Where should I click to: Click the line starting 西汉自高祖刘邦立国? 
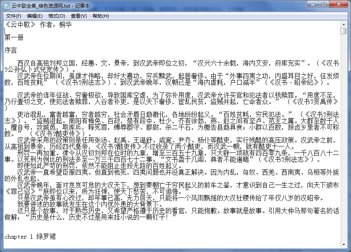pyautogui.click(x=178, y=63)
